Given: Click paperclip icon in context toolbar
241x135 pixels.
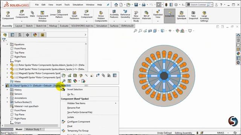Looking at the screenshot, I should pos(103,75).
